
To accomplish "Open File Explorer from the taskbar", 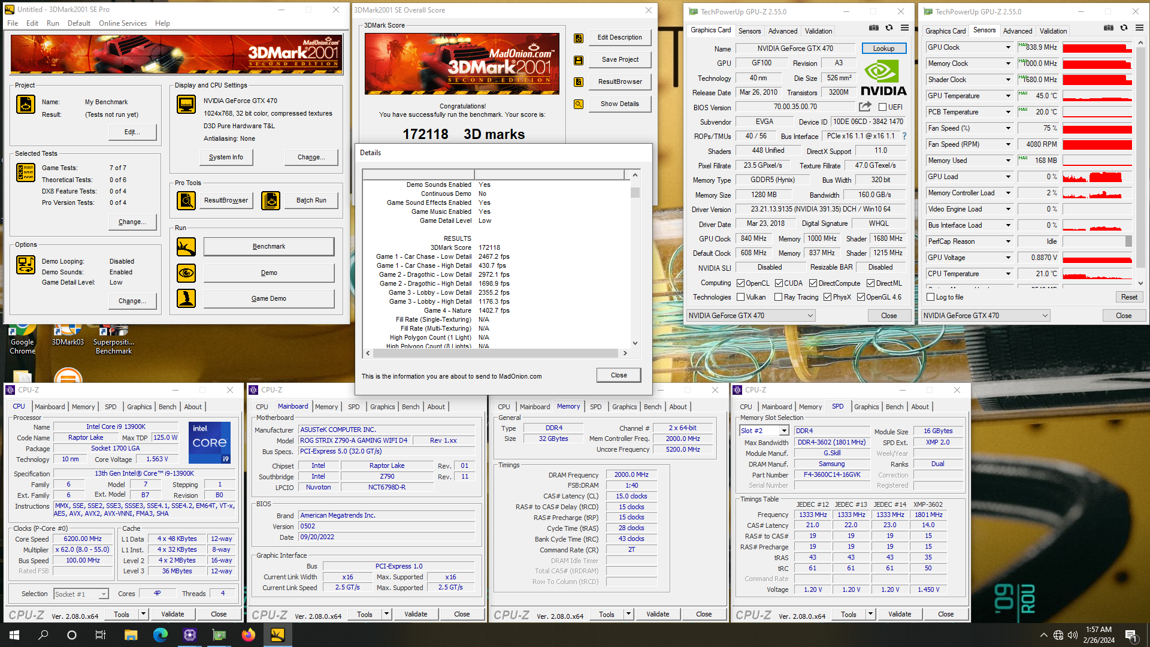I will (x=131, y=635).
